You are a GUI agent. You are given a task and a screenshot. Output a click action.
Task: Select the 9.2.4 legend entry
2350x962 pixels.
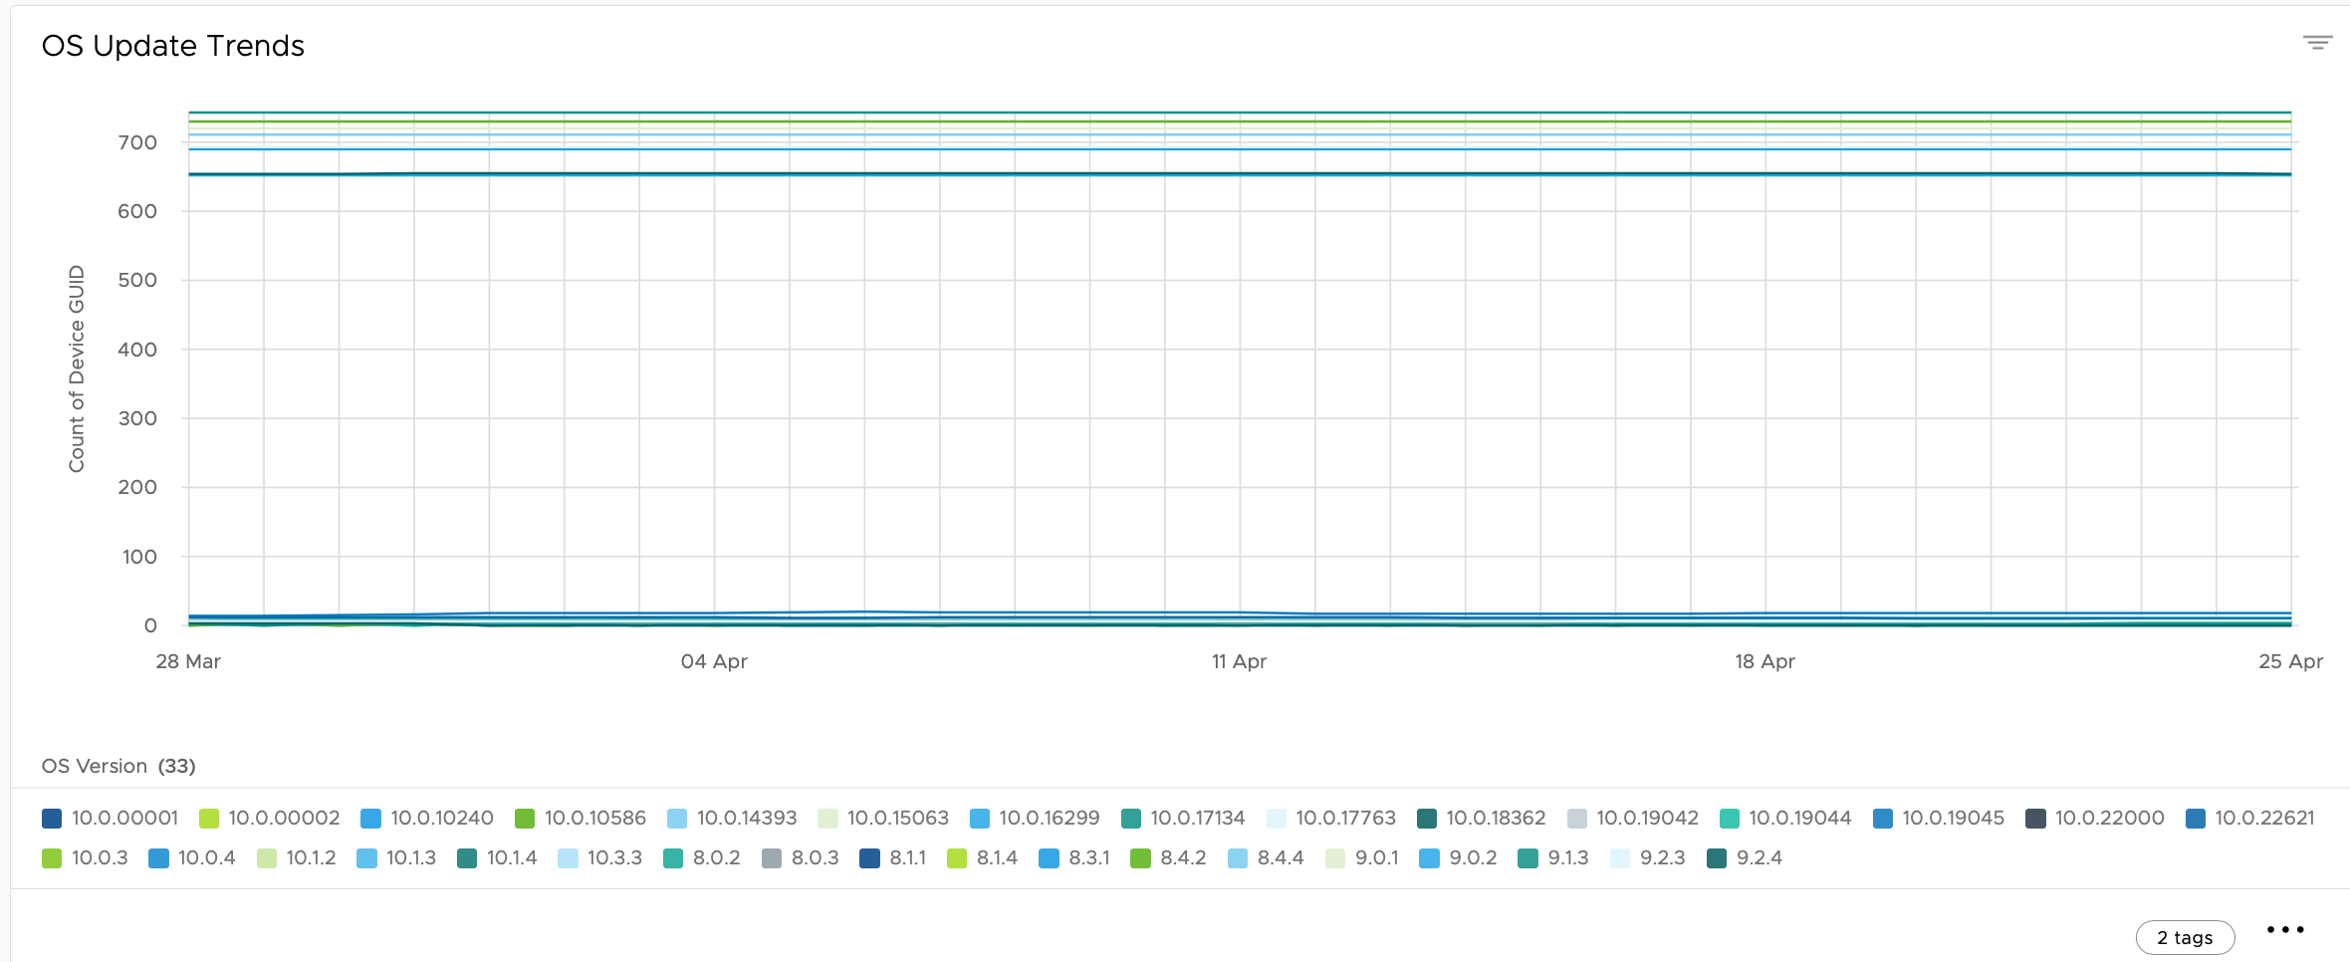click(1744, 857)
